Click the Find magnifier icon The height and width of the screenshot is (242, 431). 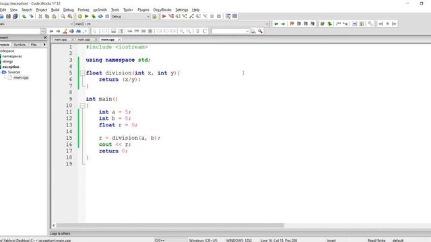[x=63, y=16]
